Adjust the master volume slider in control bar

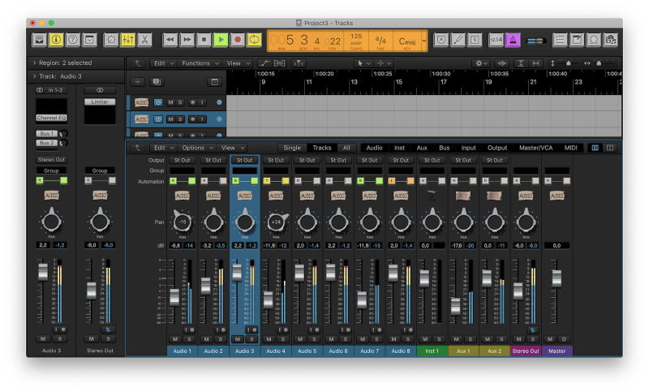pos(536,41)
